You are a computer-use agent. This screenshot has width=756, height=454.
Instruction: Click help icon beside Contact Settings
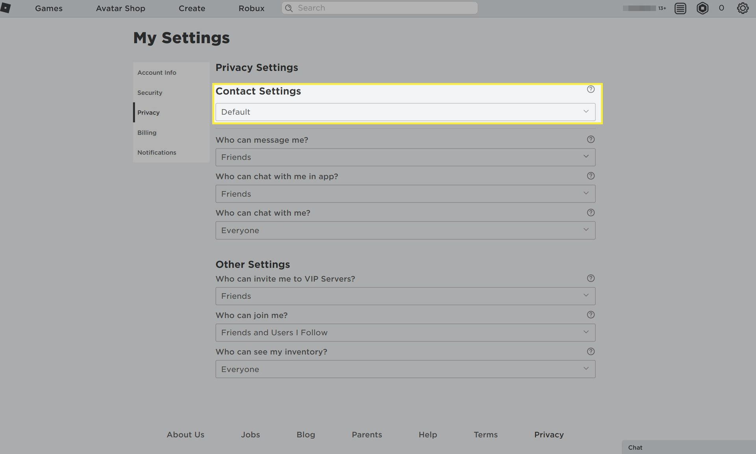(591, 89)
